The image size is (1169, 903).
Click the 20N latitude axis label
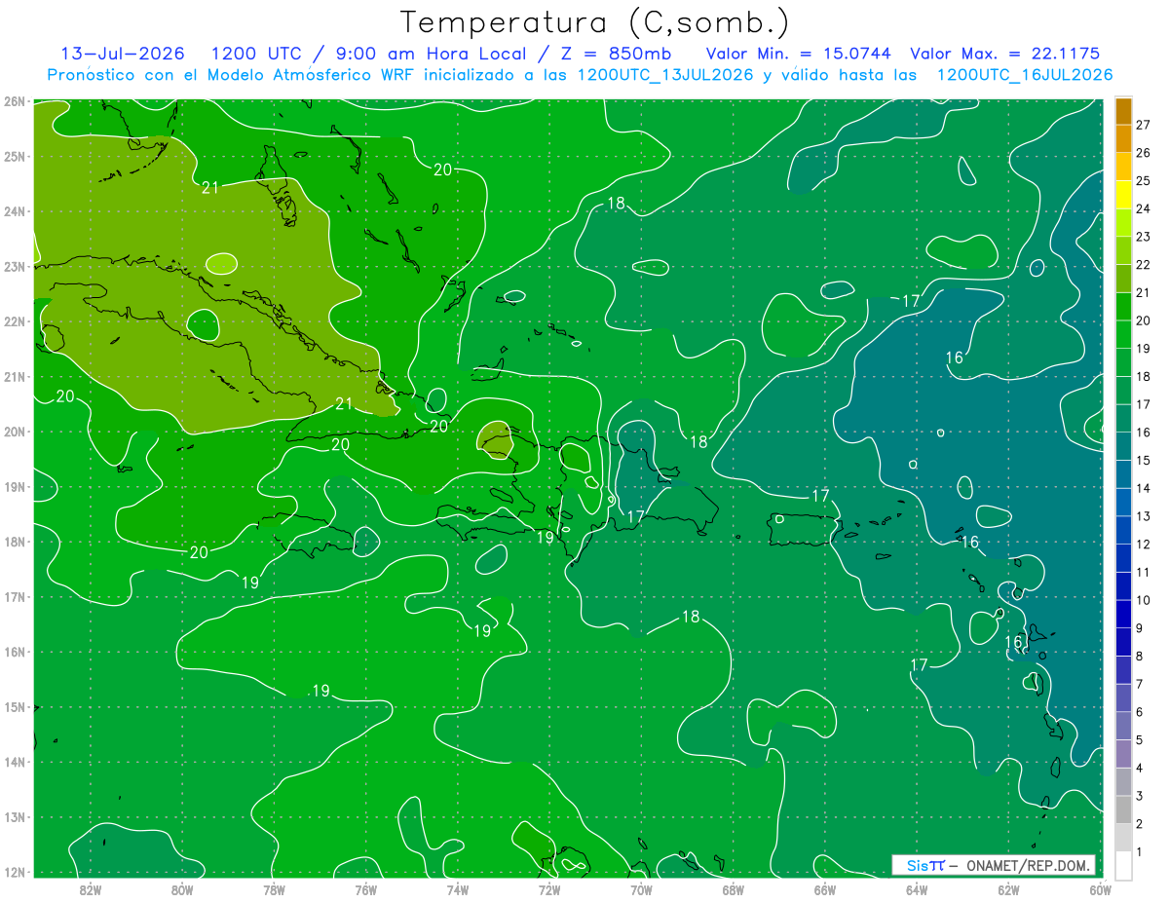(x=14, y=432)
